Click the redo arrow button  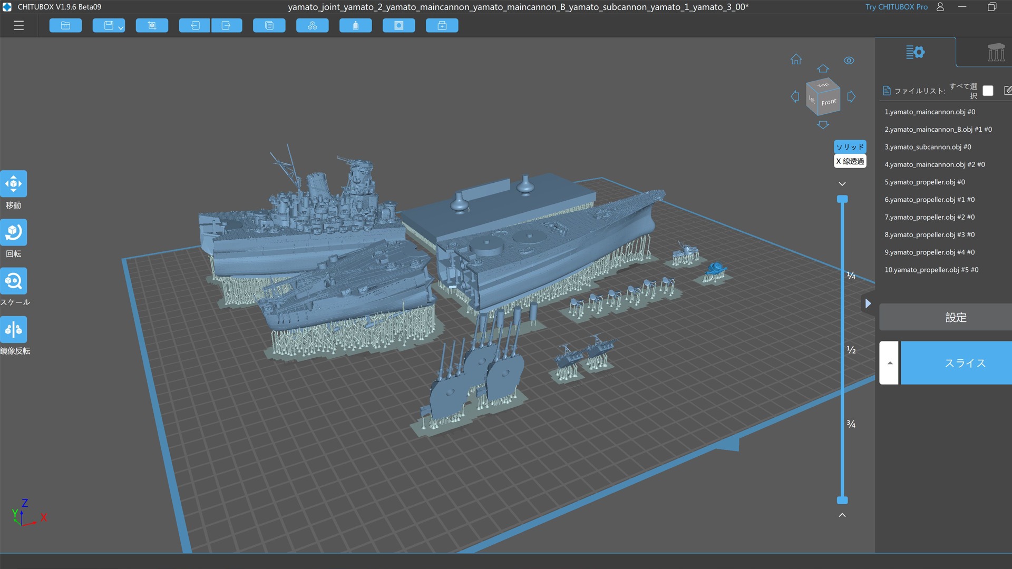point(227,25)
